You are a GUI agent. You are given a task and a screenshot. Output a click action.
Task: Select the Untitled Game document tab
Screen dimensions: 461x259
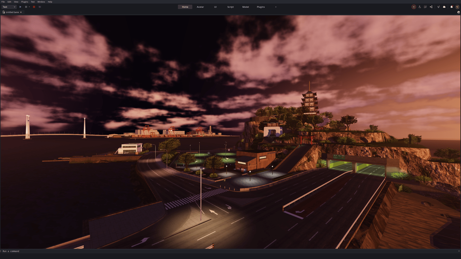click(x=12, y=12)
